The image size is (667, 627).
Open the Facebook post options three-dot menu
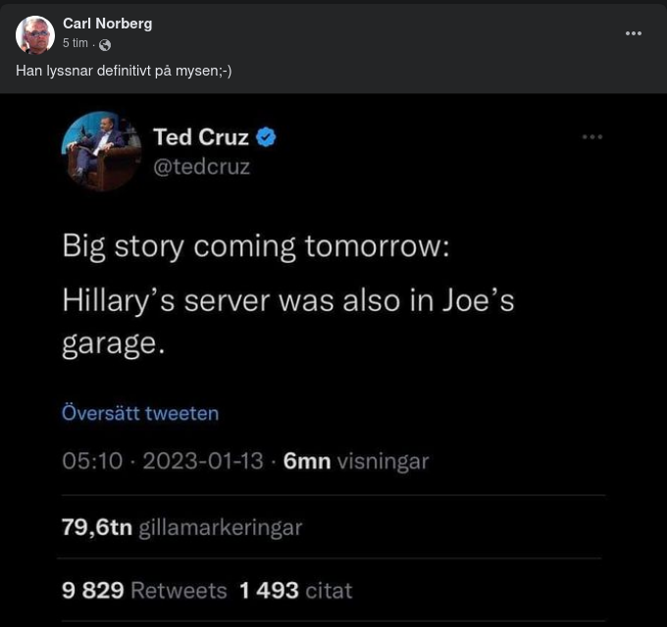point(634,33)
